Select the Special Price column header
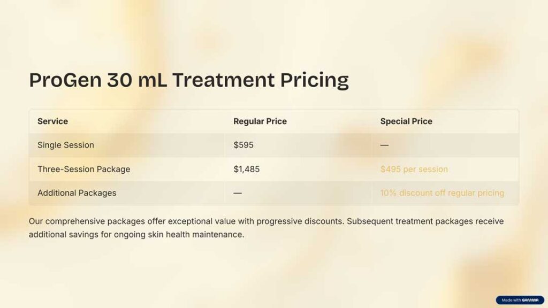 coord(406,121)
